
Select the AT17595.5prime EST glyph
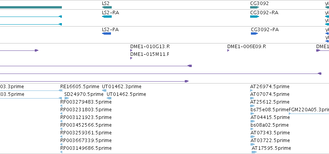pyautogui.click(x=254, y=152)
